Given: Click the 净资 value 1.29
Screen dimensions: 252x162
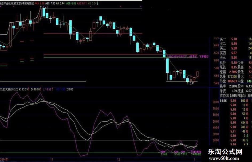Looking at the screenshot, I should click(x=234, y=91).
